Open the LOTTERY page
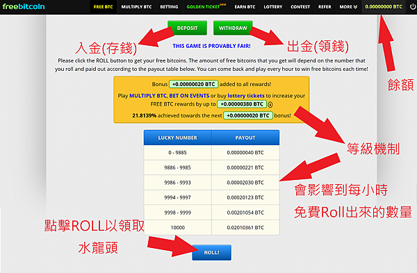The image size is (417, 273). point(273,7)
